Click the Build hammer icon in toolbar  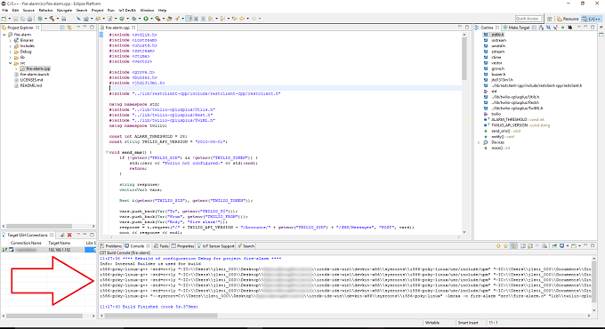[52, 19]
